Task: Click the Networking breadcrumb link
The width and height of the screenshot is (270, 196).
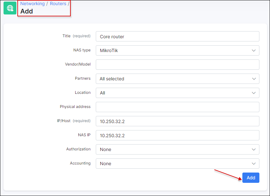Action: [x=32, y=4]
